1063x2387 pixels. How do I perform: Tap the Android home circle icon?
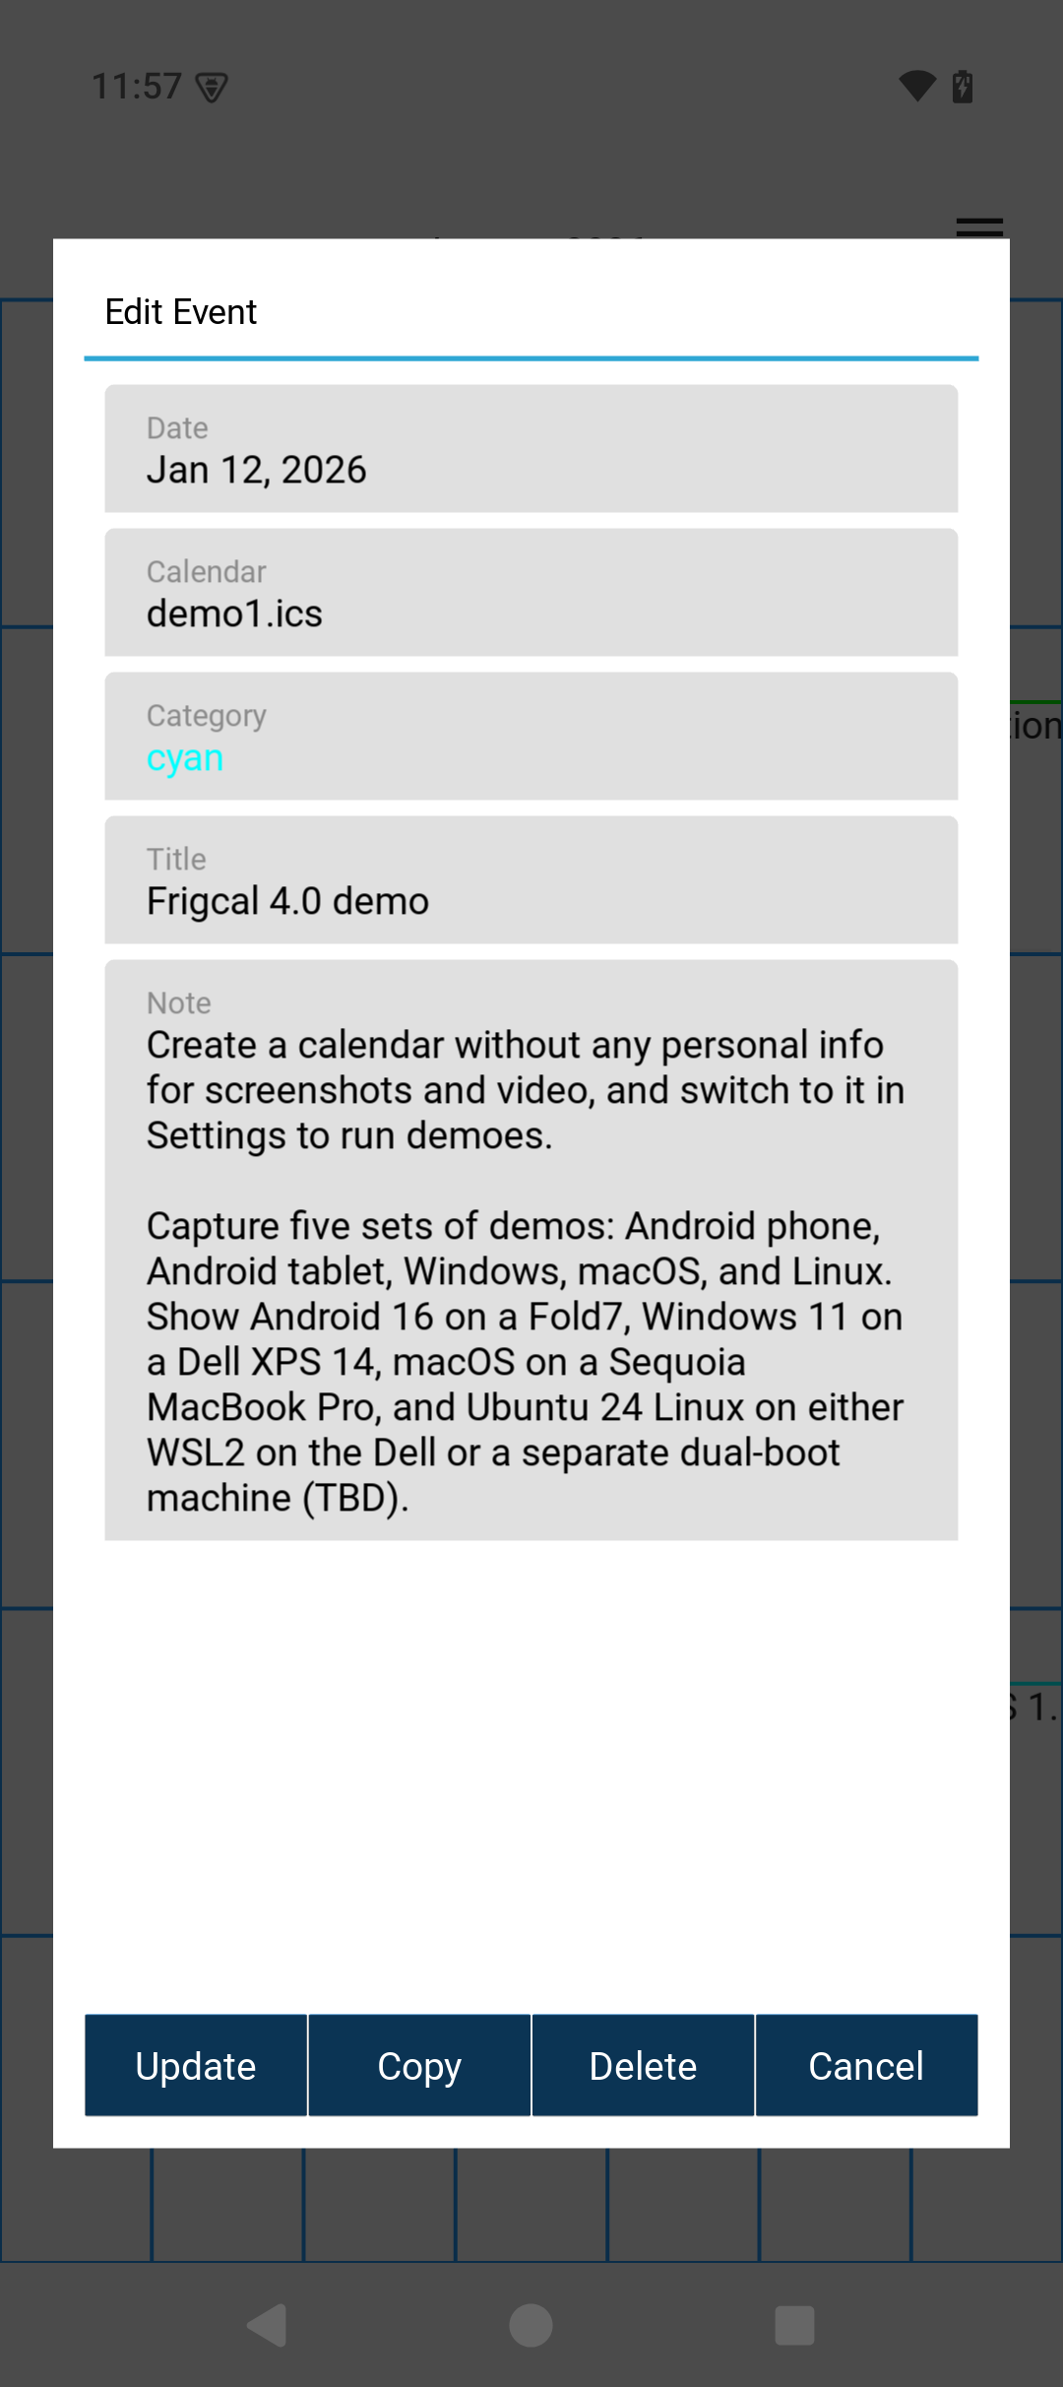click(531, 2326)
